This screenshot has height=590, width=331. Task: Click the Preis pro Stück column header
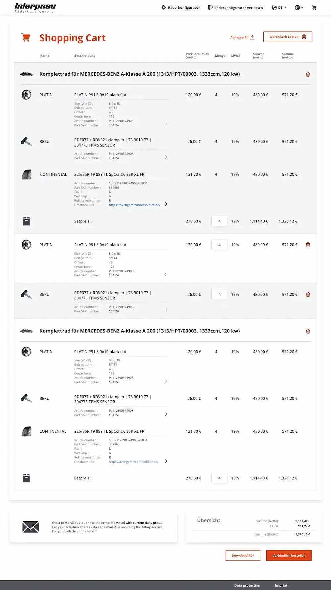[197, 56]
